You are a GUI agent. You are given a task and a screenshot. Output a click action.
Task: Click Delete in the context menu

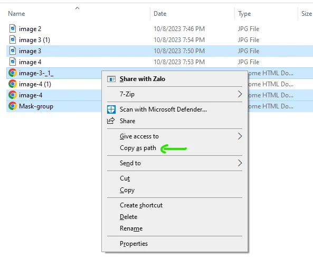[129, 217]
